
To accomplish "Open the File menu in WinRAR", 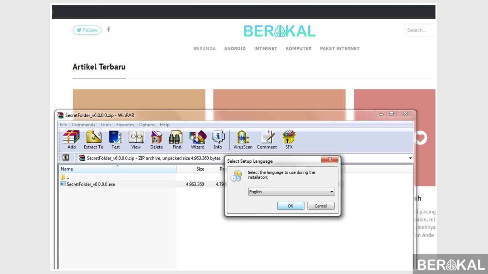I will point(64,125).
